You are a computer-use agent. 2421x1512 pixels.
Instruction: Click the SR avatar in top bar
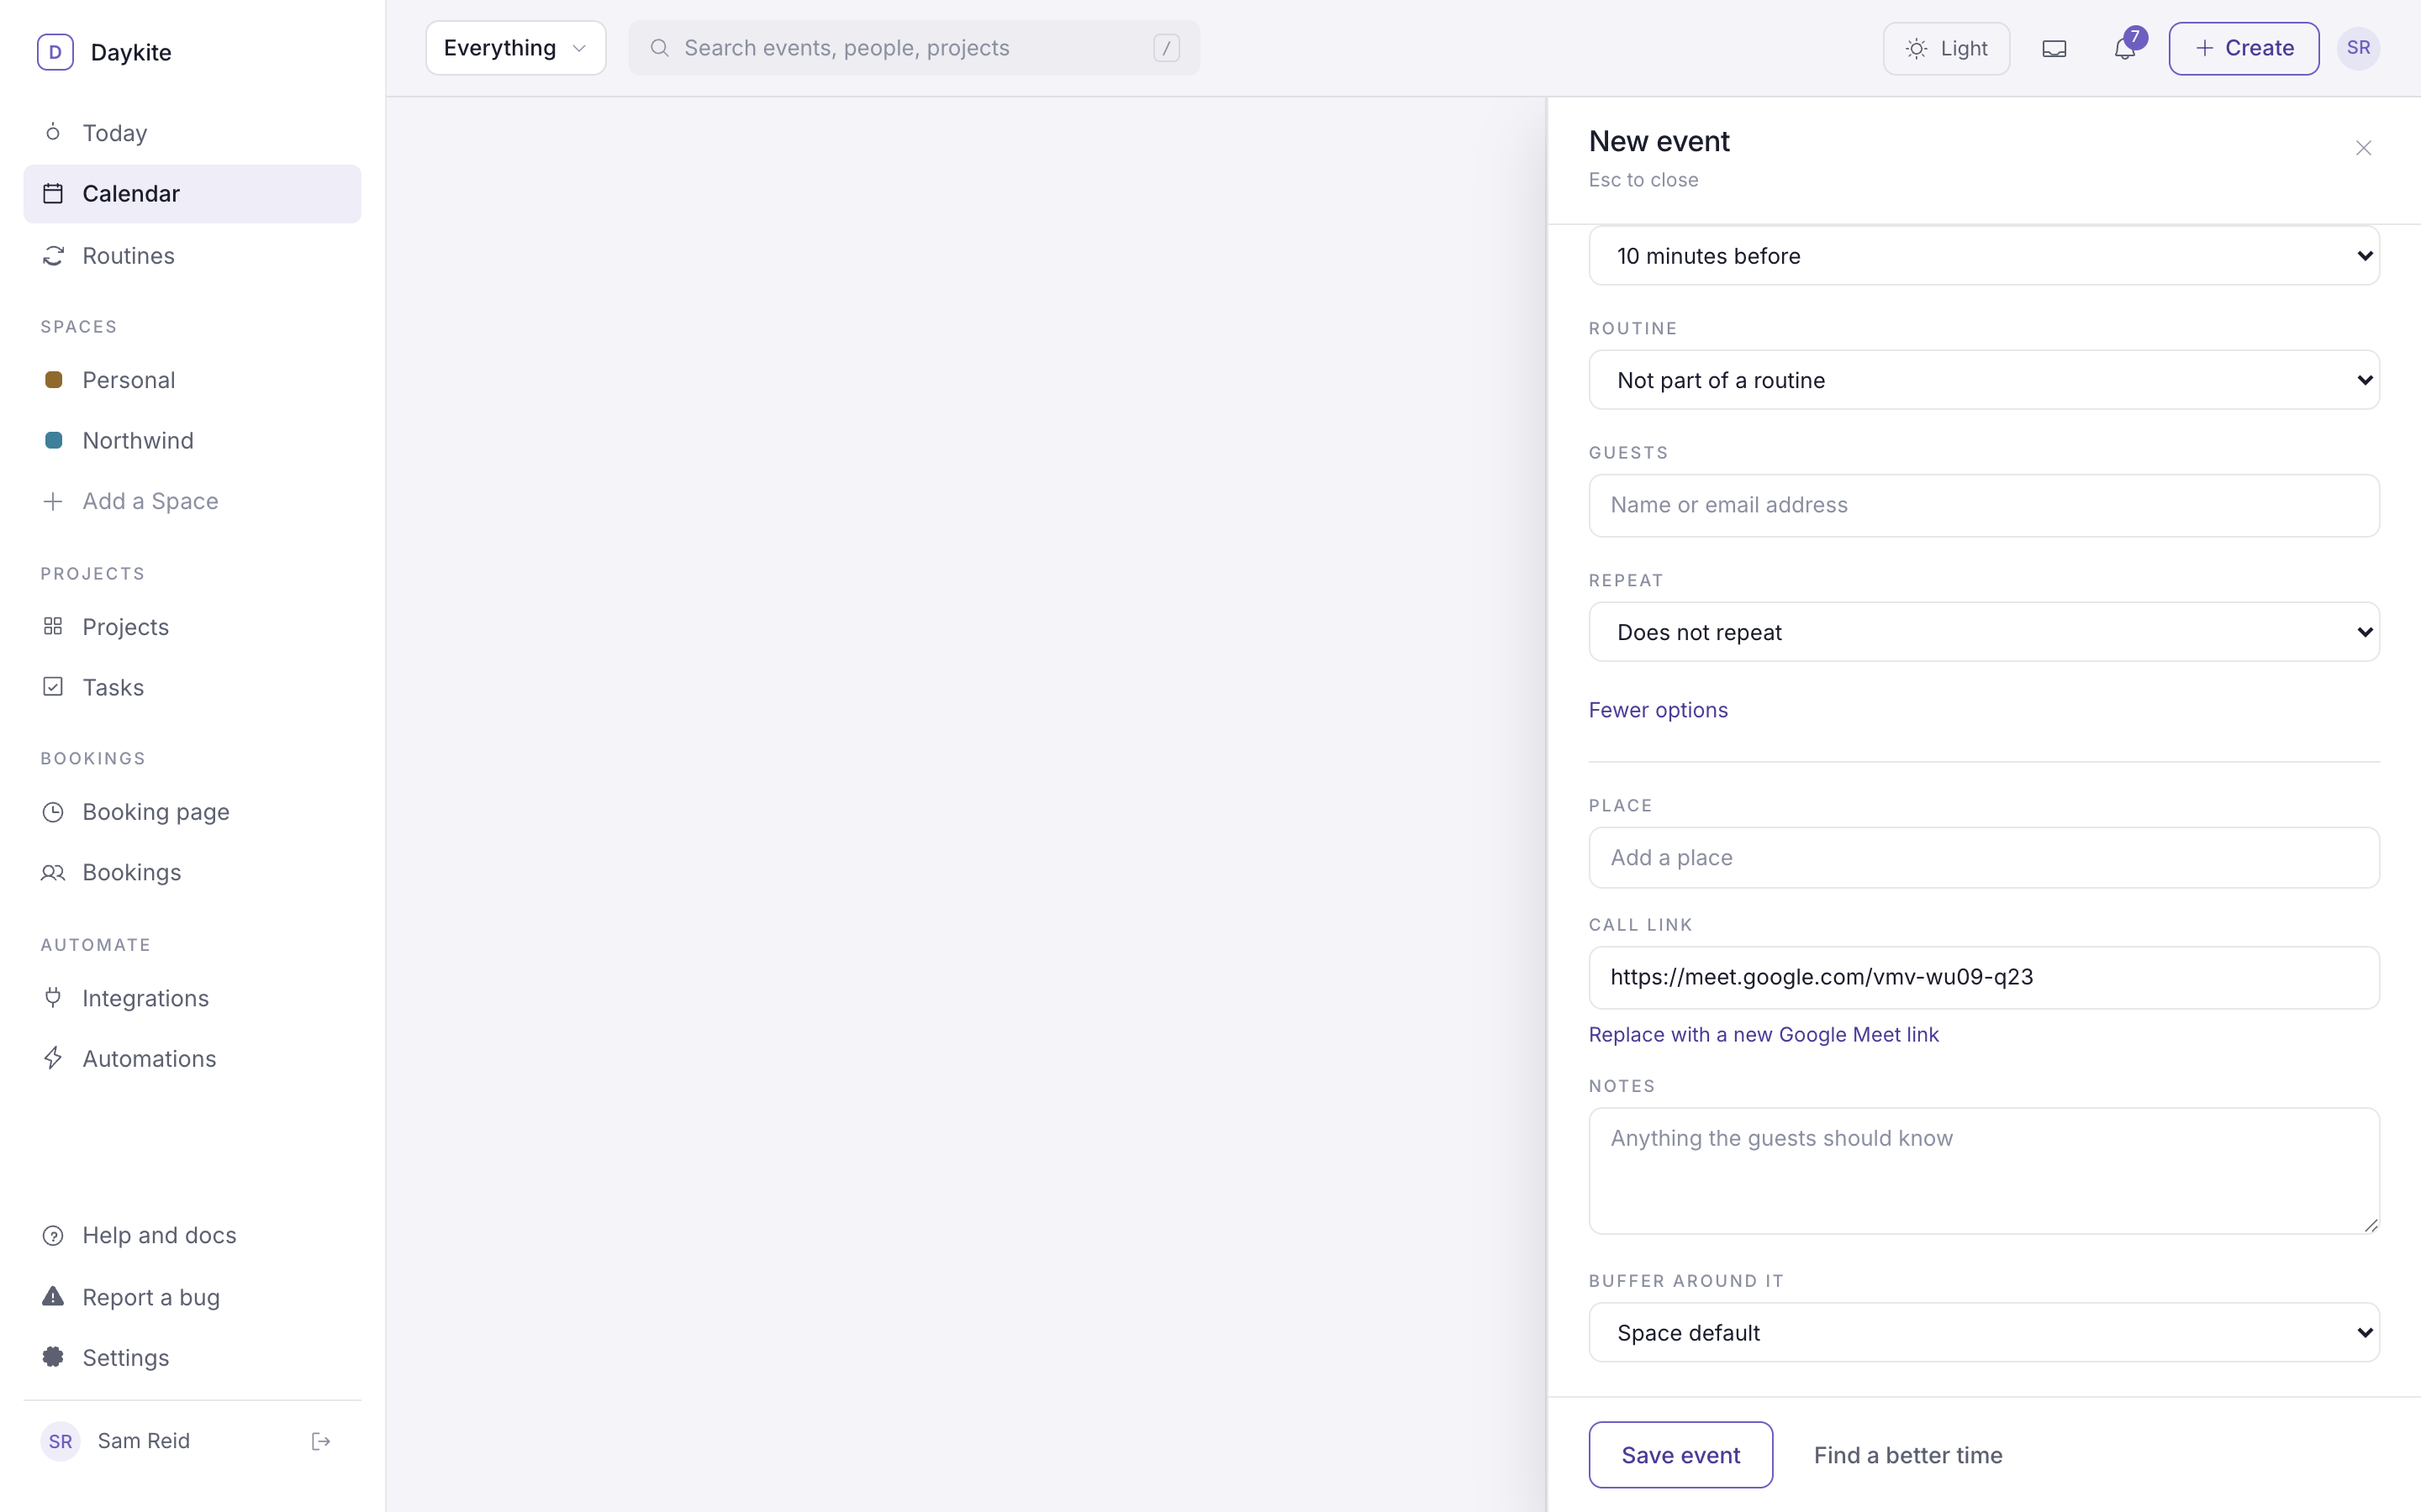[x=2358, y=48]
